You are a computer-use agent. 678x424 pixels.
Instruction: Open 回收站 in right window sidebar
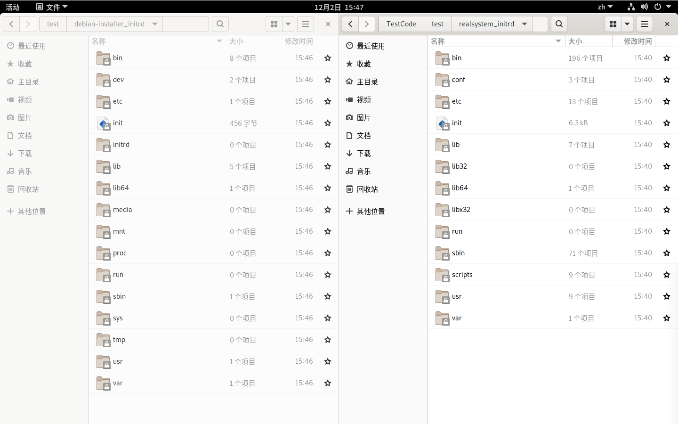(x=383, y=189)
